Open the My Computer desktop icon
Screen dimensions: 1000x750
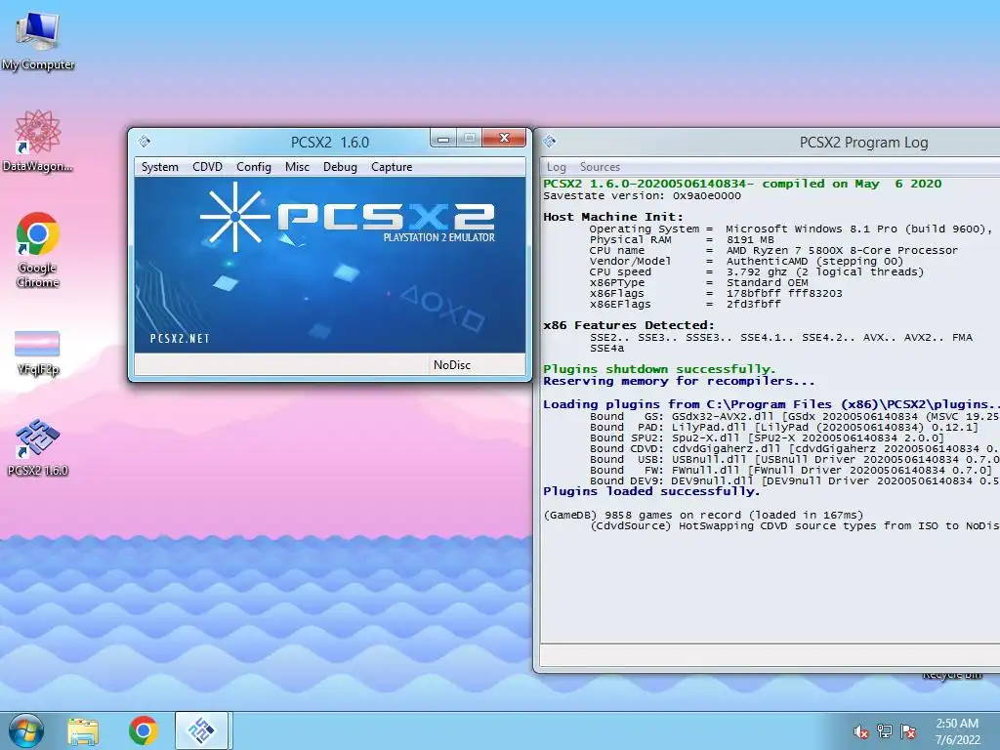pyautogui.click(x=38, y=40)
